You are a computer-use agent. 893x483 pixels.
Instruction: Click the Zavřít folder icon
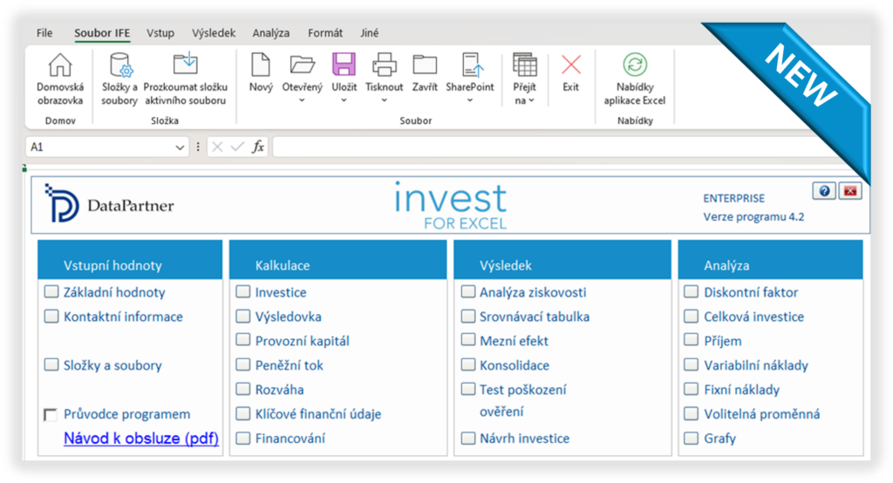[x=425, y=65]
